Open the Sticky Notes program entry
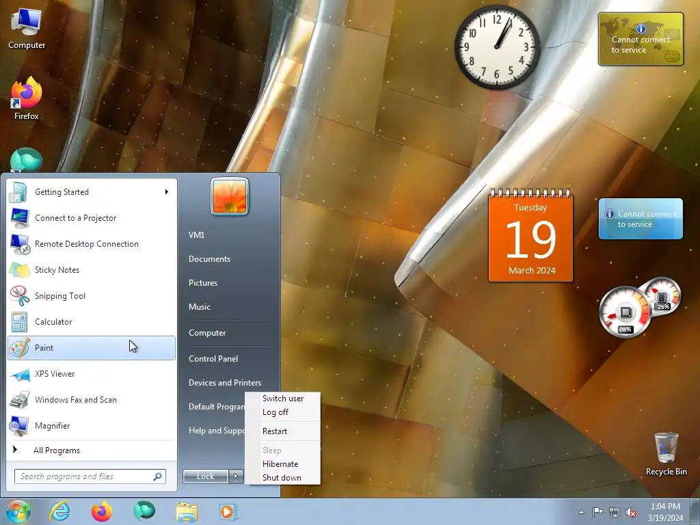The width and height of the screenshot is (700, 525). click(92, 270)
